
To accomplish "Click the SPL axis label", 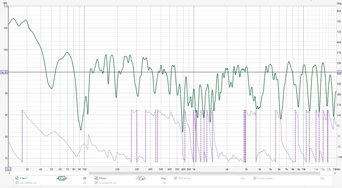I will point(5,3).
